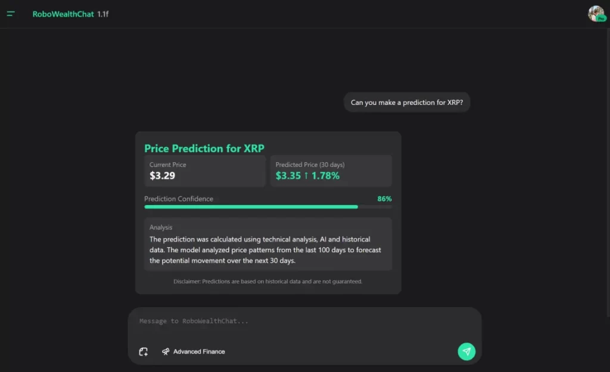Click the Price Prediction for XRP heading
The width and height of the screenshot is (610, 372).
[204, 148]
